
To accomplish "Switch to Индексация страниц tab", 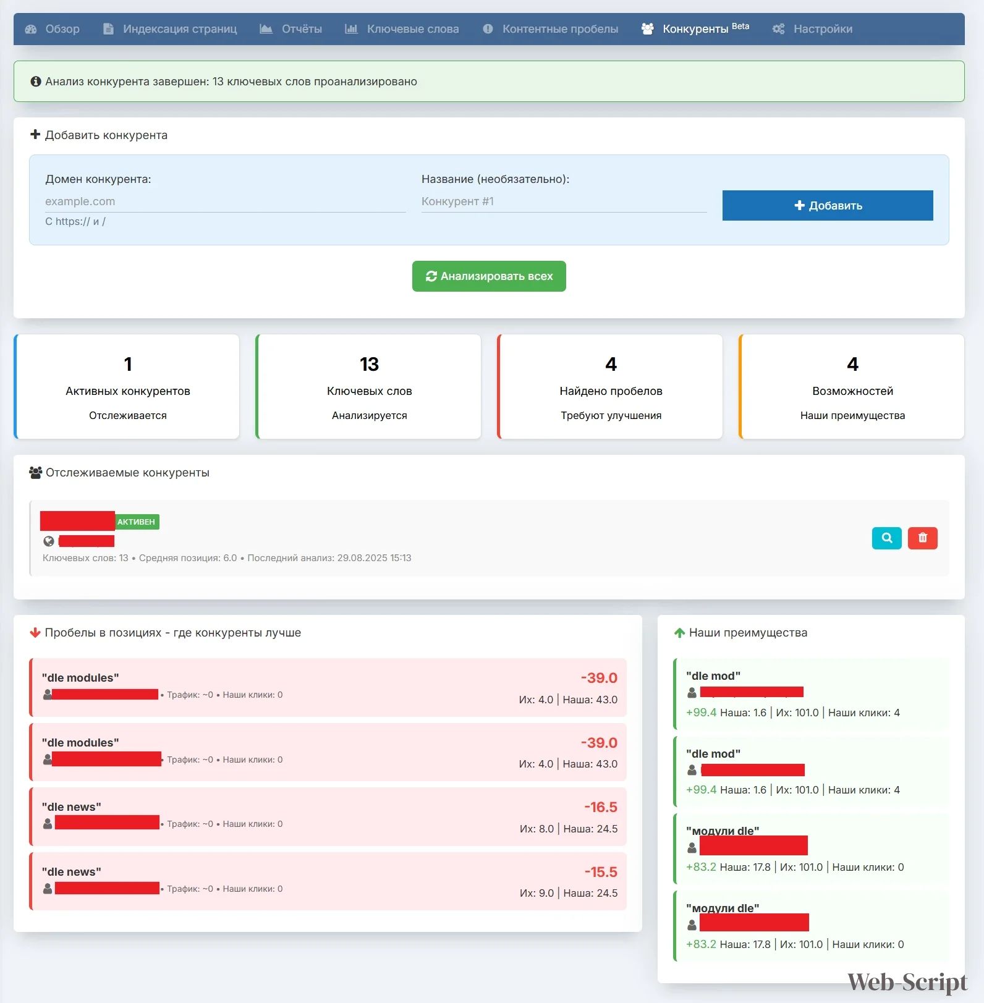I will pyautogui.click(x=170, y=29).
